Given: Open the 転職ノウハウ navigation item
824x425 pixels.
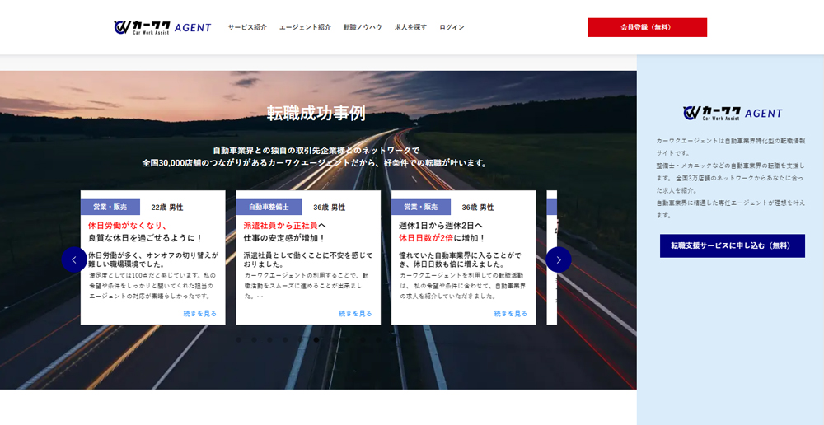Looking at the screenshot, I should click(x=363, y=27).
